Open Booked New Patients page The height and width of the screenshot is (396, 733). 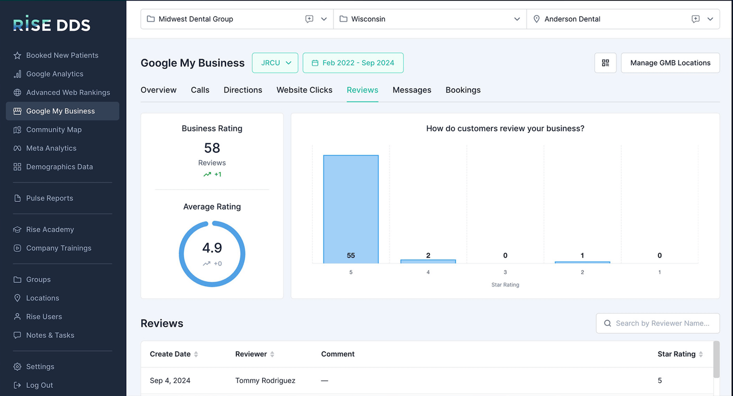tap(62, 56)
